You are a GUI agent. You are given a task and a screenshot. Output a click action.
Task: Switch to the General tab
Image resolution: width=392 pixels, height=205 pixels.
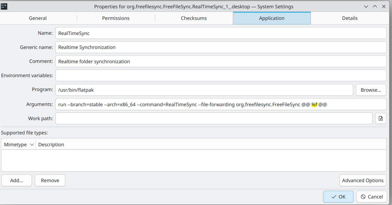38,18
